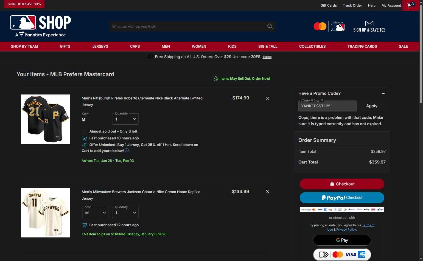Open Brewers Jackson Chourio jersey title
423x261 pixels.
141,195
